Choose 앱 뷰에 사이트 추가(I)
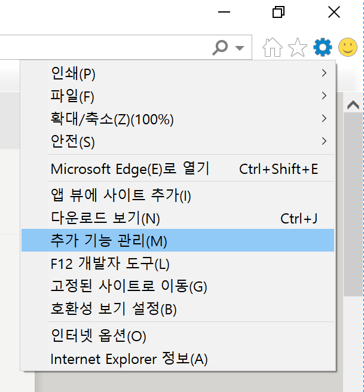The height and width of the screenshot is (392, 364). tap(178, 195)
